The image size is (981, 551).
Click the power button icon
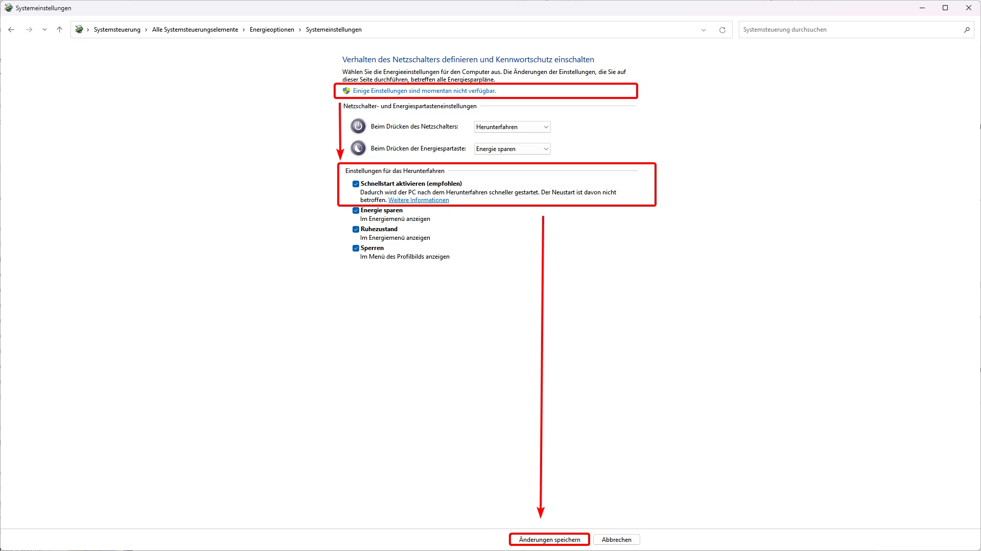358,126
